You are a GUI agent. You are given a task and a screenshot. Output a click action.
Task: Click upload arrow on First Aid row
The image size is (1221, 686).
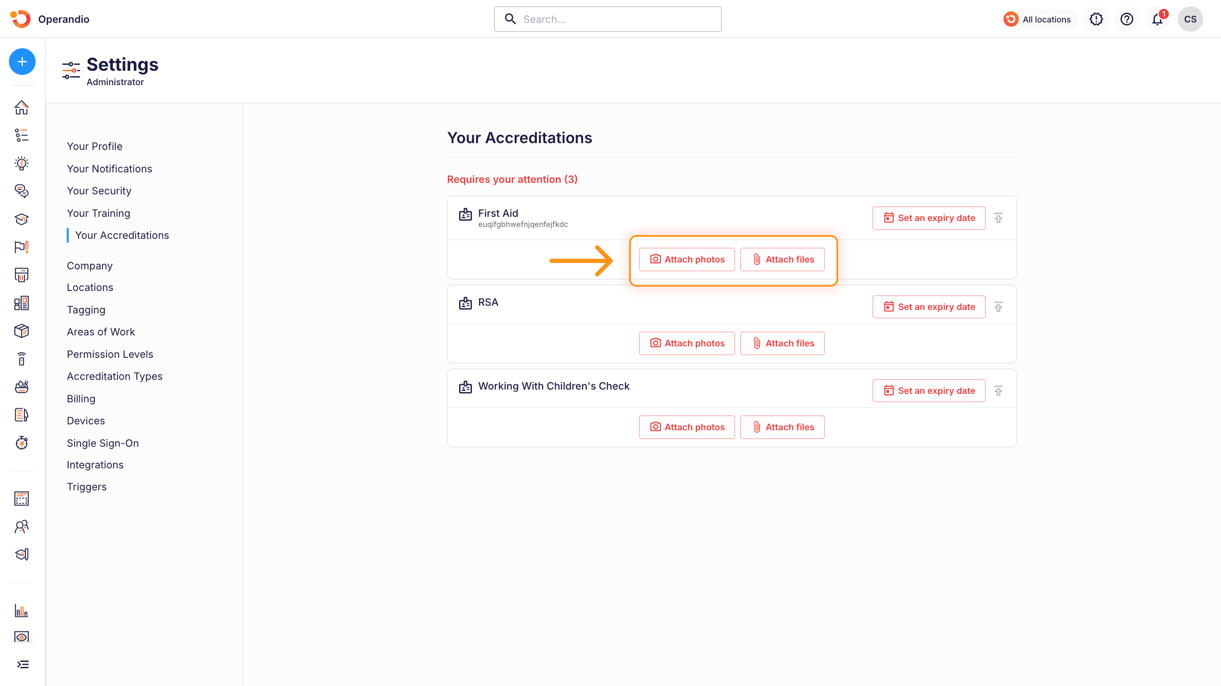[x=998, y=218]
